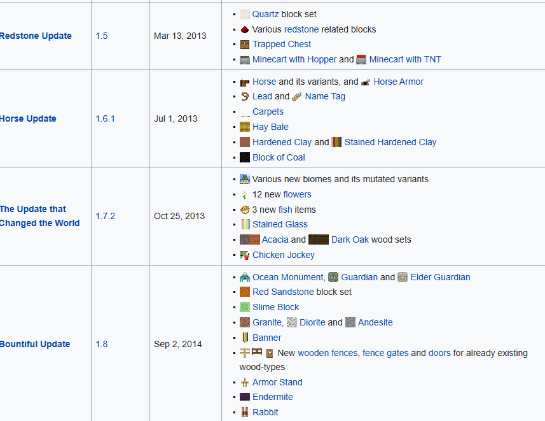Follow the Minecart with TNT link
This screenshot has height=421, width=545.
tap(405, 59)
